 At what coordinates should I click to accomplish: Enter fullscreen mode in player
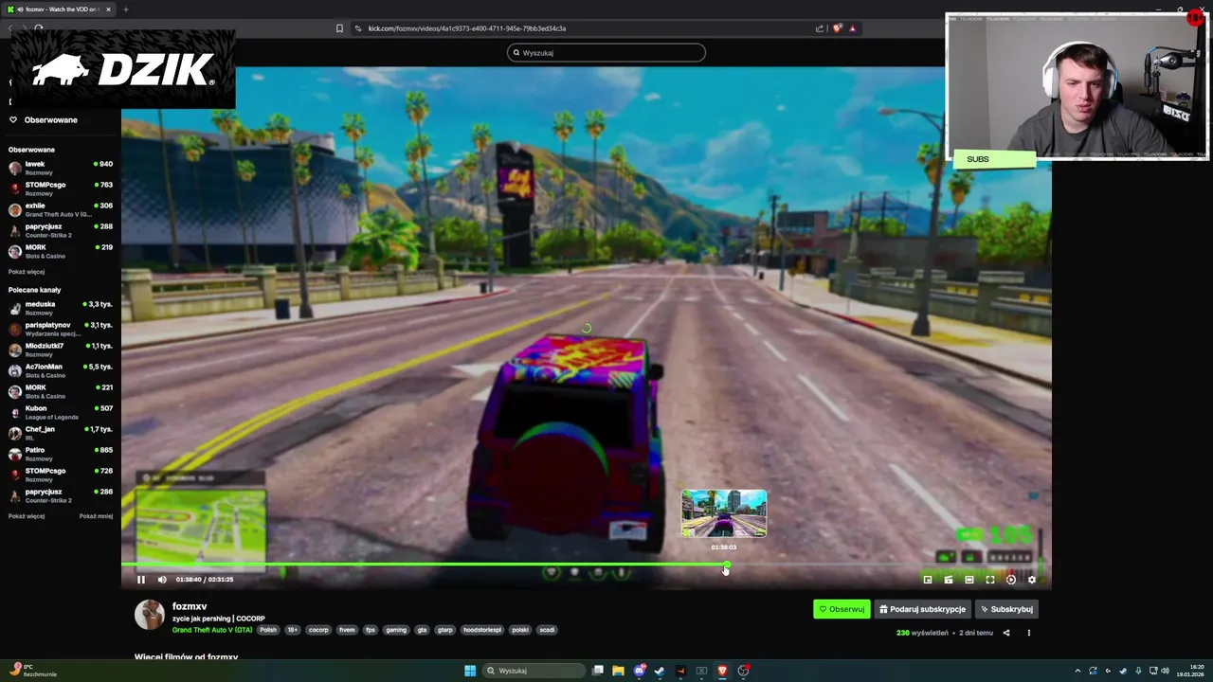click(990, 580)
